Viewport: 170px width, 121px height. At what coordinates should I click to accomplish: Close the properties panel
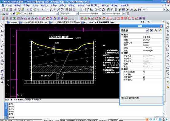coord(161,26)
